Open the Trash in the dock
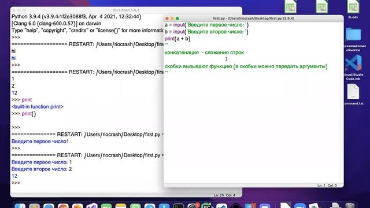Image resolution: width=370 pixels, height=208 pixels. click(x=350, y=206)
